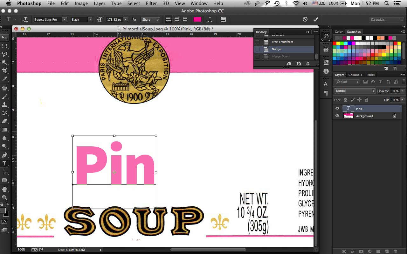
Task: Select the Path Selection tool
Action: tap(4, 172)
